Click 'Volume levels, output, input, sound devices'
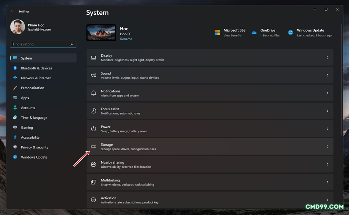The image size is (349, 215). 130,77
